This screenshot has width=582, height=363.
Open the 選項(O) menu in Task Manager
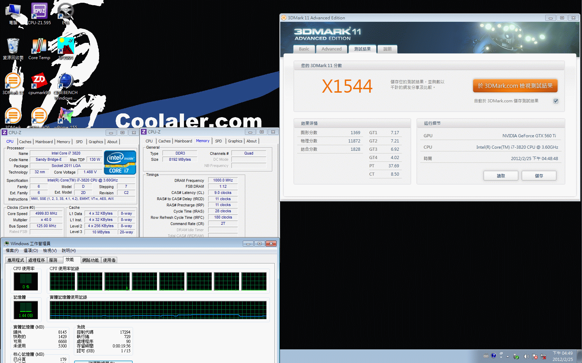click(31, 251)
